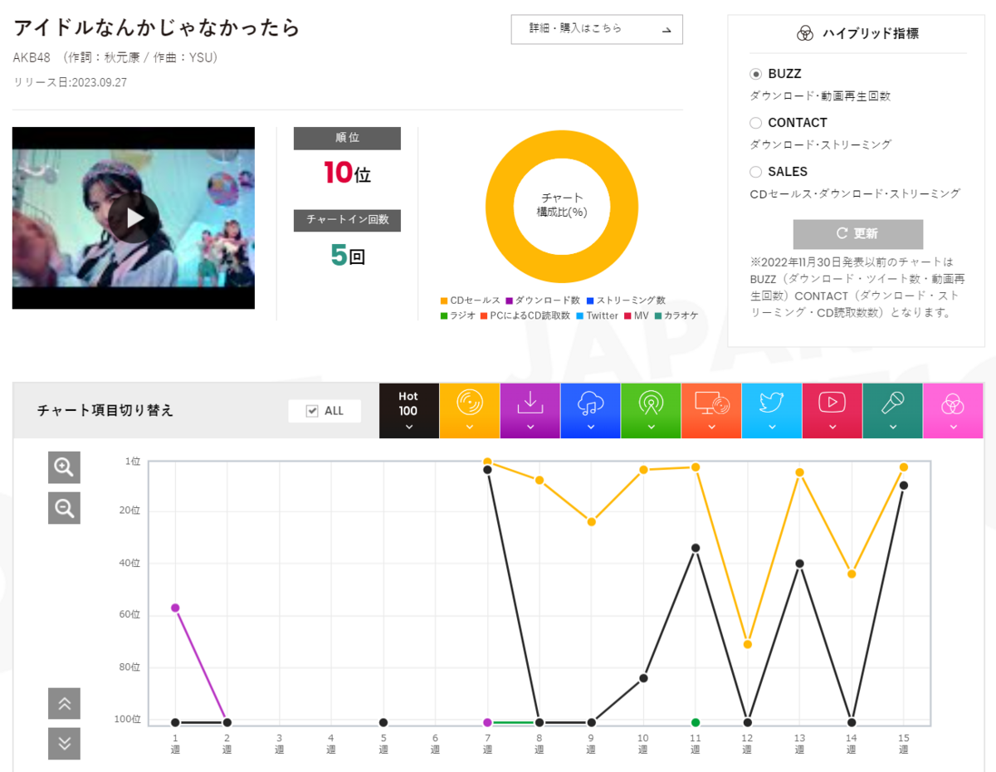Click the チャート項目切り替え label
The width and height of the screenshot is (996, 772).
click(105, 410)
